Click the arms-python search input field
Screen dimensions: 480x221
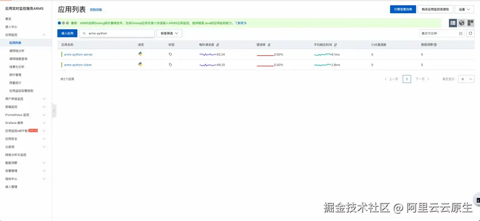pos(117,33)
